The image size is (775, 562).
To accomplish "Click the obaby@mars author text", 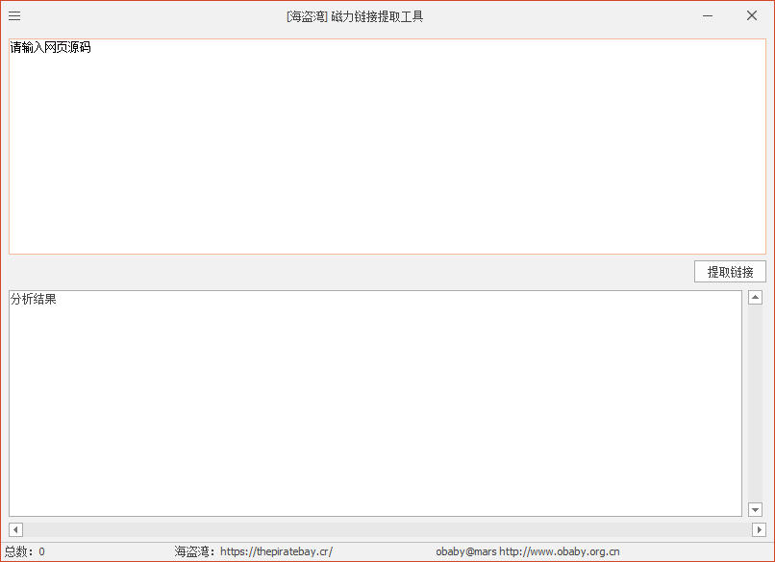I will [465, 551].
